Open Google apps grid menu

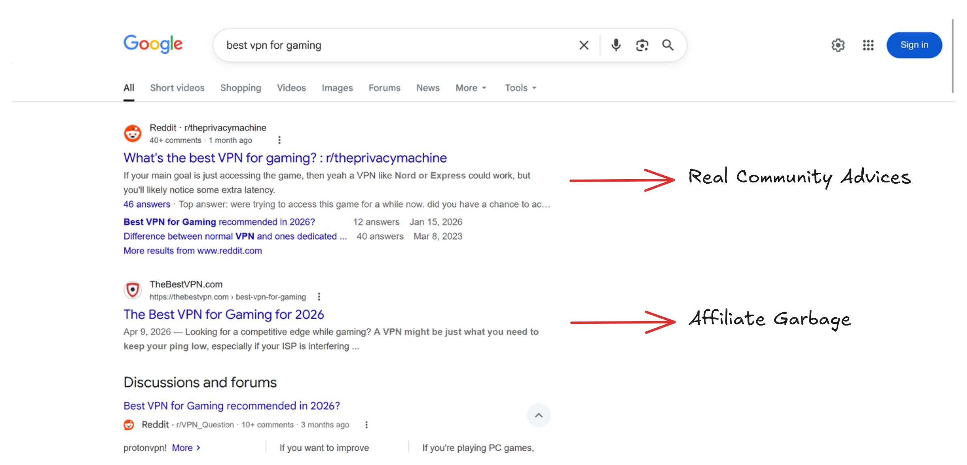tap(868, 45)
